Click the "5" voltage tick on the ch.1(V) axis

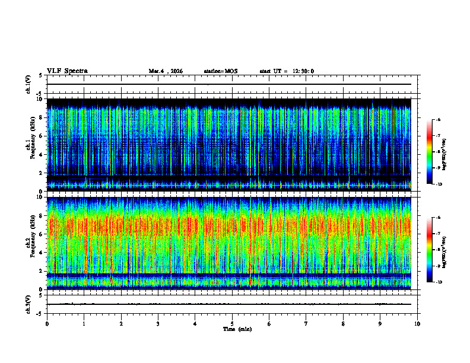pos(41,75)
